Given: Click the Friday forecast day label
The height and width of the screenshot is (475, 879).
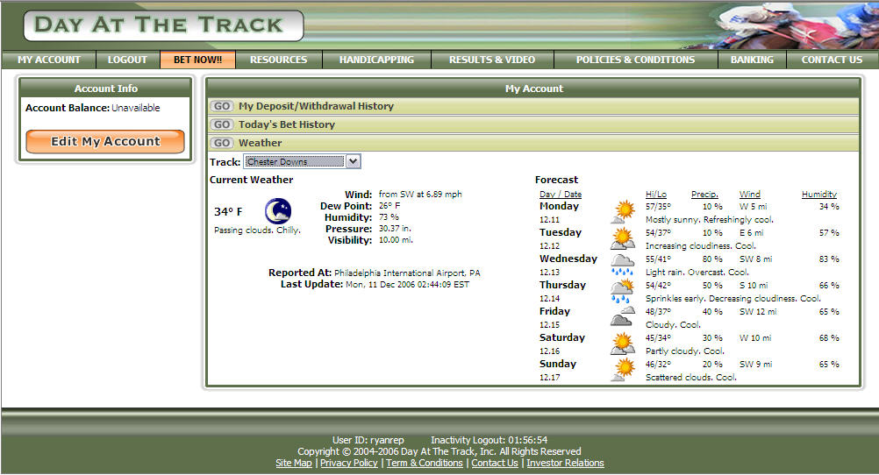Looking at the screenshot, I should click(554, 311).
